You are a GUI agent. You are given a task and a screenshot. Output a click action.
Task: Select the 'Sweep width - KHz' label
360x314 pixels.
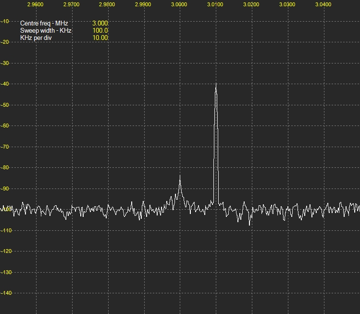[46, 31]
